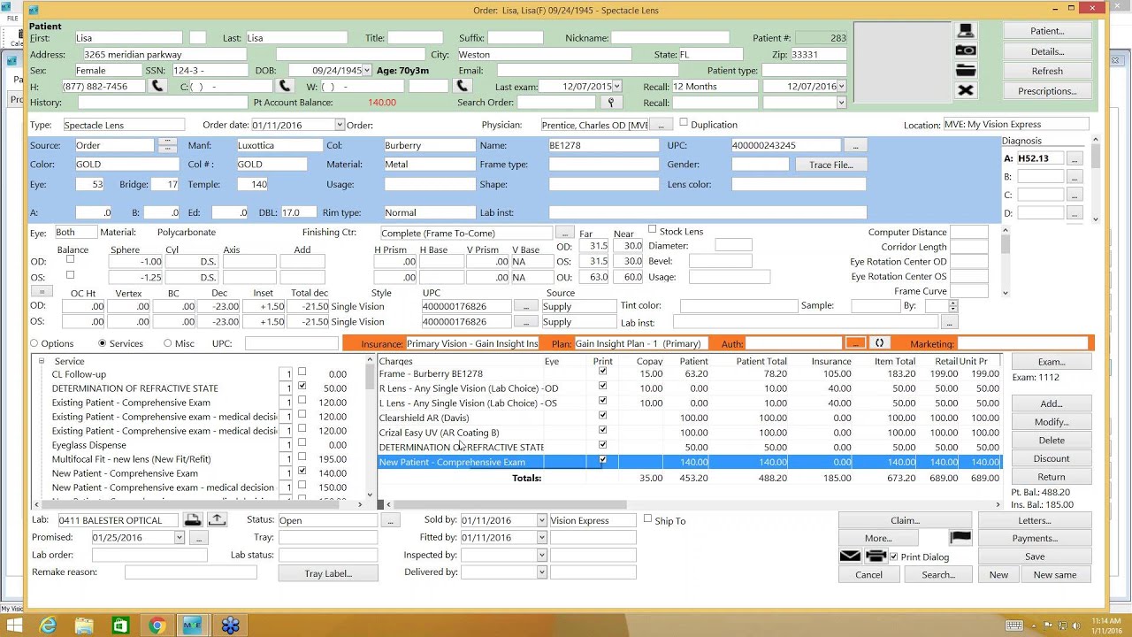Click the computer icon beside patient photo
The height and width of the screenshot is (637, 1132).
coord(966,31)
